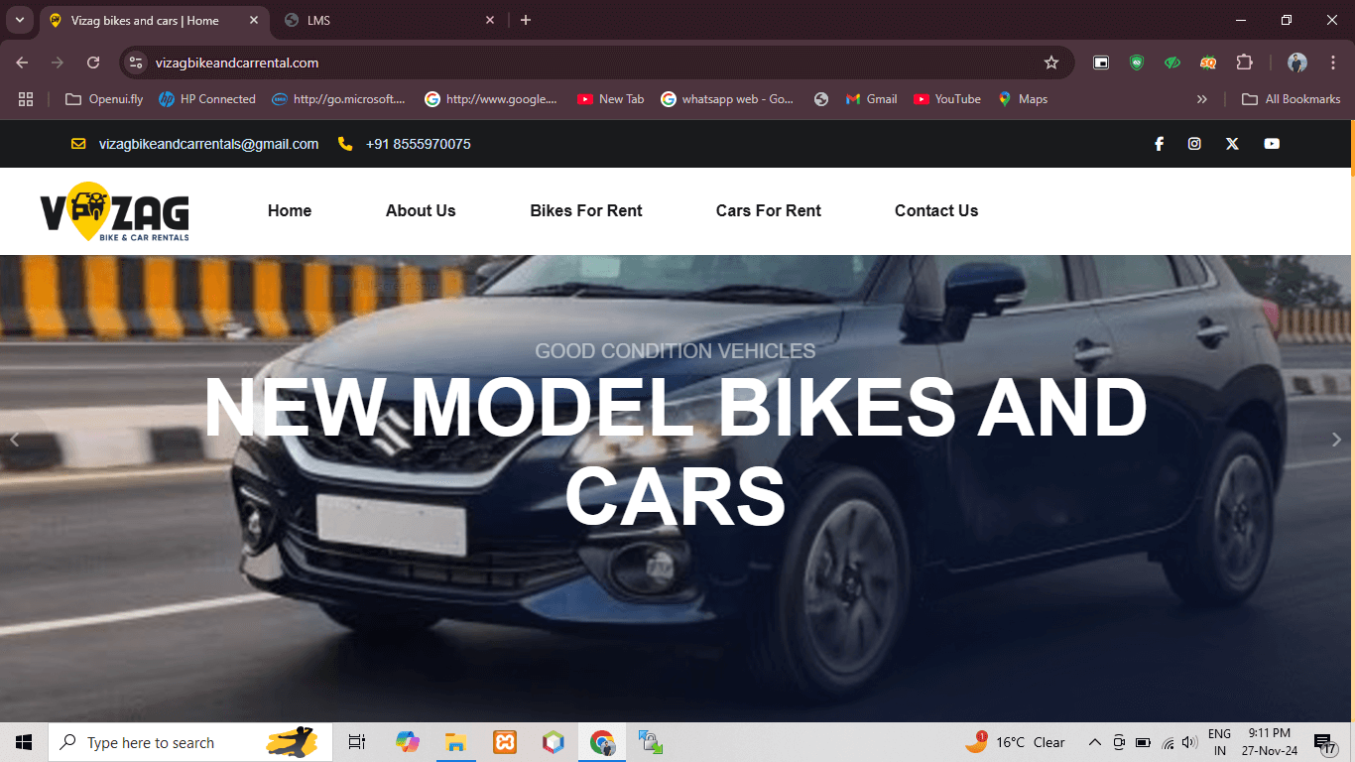Click the Vizag Bike & Car Rentals logo
1355x762 pixels.
[114, 211]
